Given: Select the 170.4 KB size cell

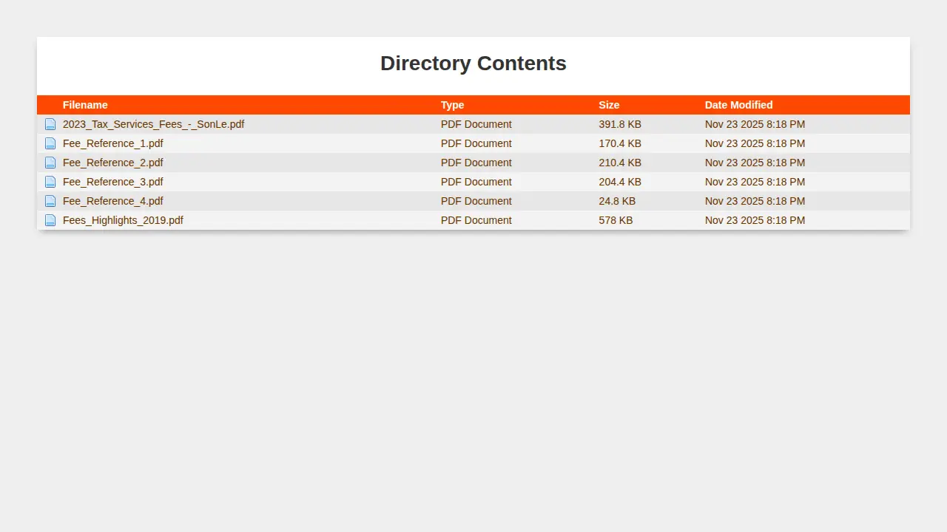Looking at the screenshot, I should coord(620,143).
